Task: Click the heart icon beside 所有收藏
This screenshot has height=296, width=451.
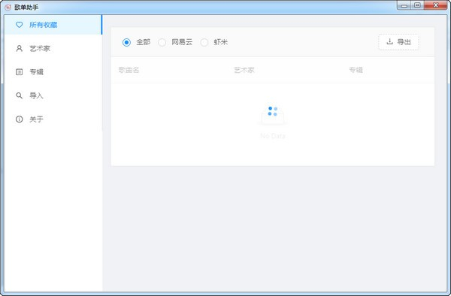Action: [x=20, y=25]
